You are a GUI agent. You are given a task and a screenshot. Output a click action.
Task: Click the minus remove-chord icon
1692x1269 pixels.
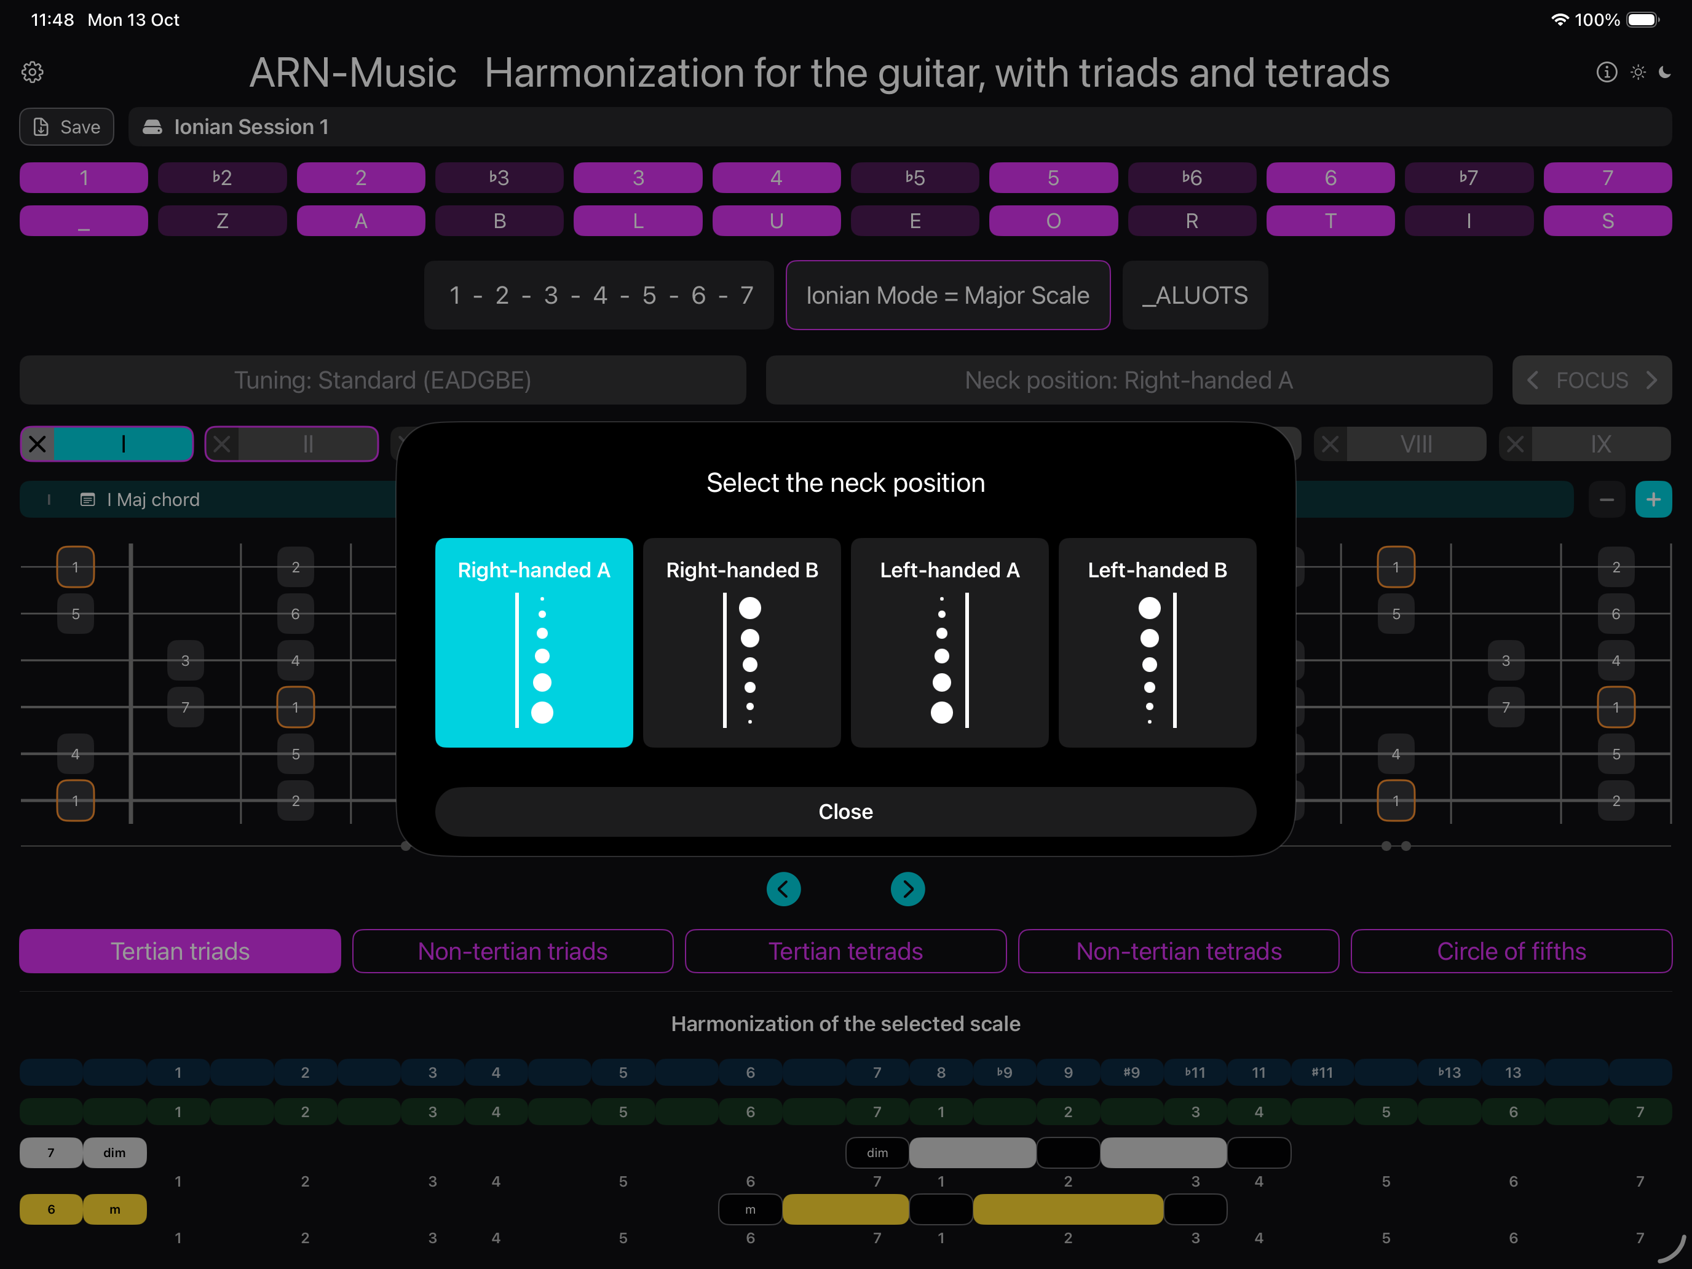tap(1607, 499)
